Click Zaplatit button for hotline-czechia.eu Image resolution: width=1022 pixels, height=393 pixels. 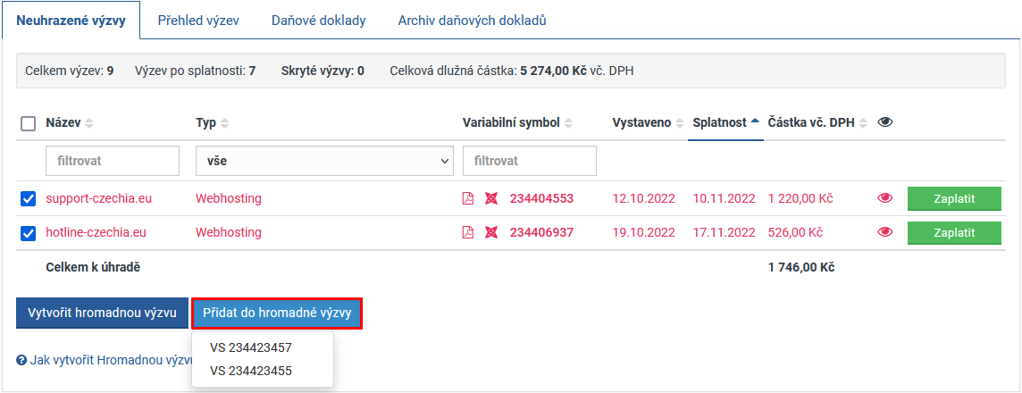click(953, 232)
